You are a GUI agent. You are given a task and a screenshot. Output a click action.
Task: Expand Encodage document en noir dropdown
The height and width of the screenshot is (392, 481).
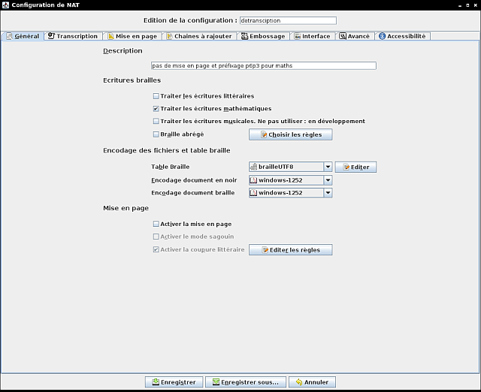click(x=328, y=180)
